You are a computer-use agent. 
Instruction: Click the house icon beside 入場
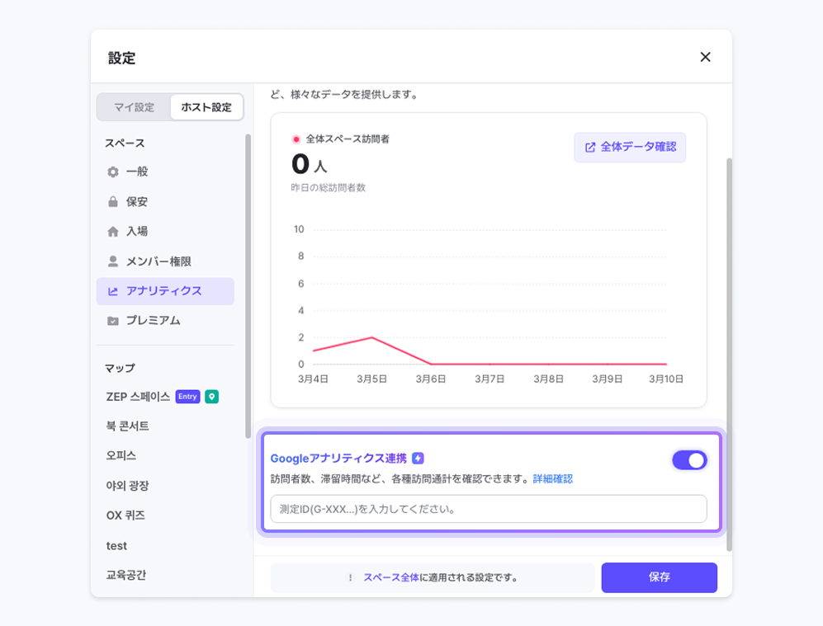[x=113, y=232]
